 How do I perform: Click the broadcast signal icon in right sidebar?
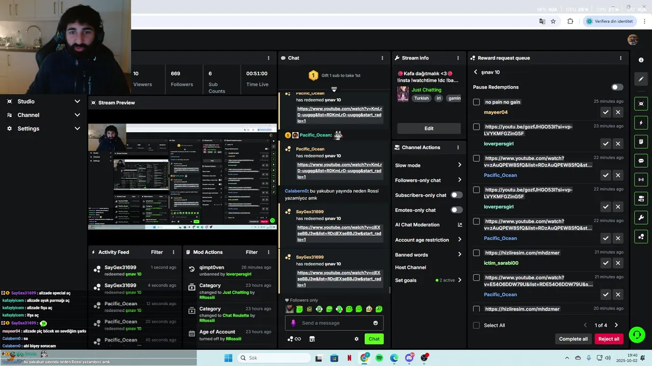click(x=641, y=179)
